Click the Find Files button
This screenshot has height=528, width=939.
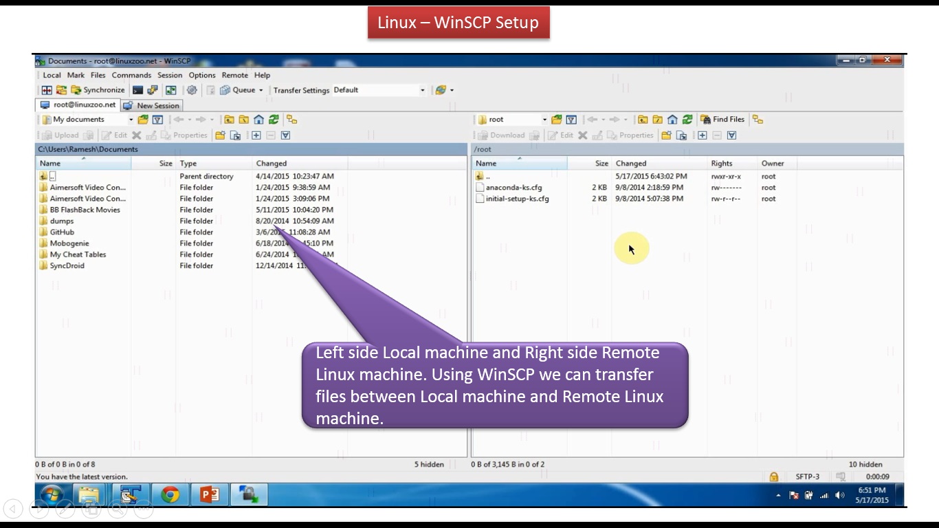[722, 120]
